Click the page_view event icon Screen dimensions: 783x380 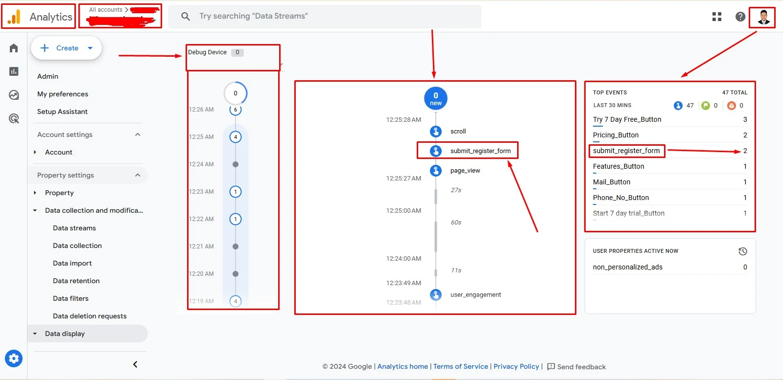(436, 171)
